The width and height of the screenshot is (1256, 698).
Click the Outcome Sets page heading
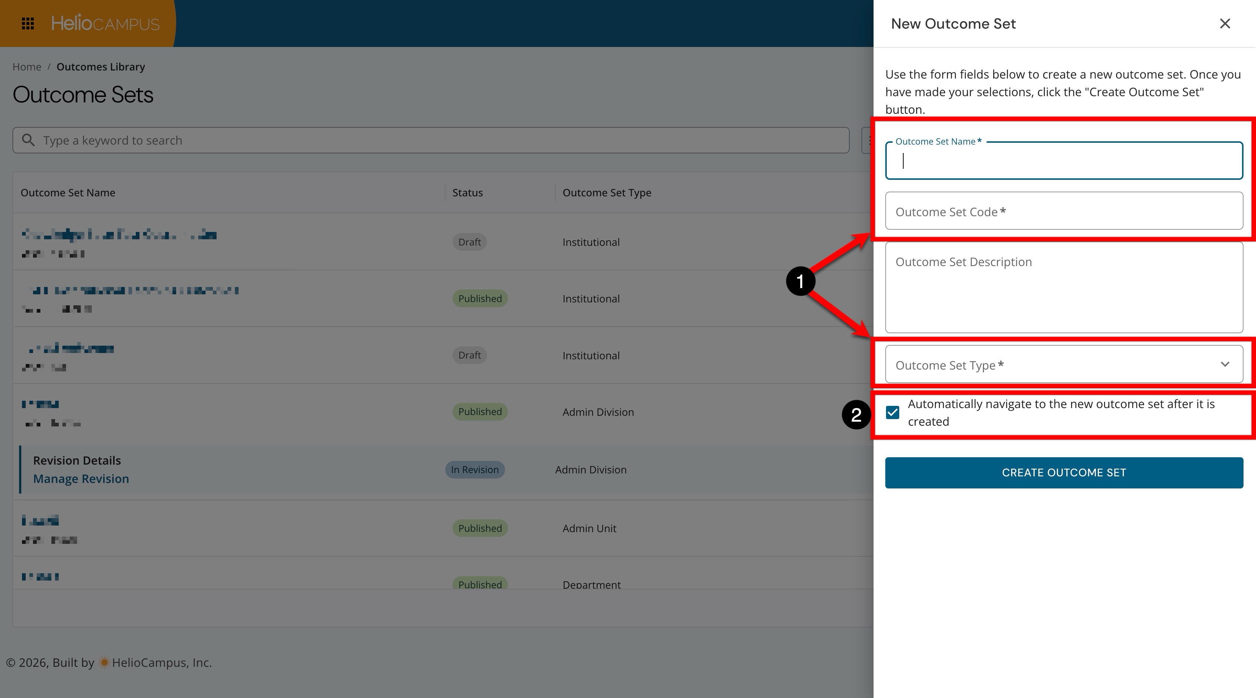point(83,95)
